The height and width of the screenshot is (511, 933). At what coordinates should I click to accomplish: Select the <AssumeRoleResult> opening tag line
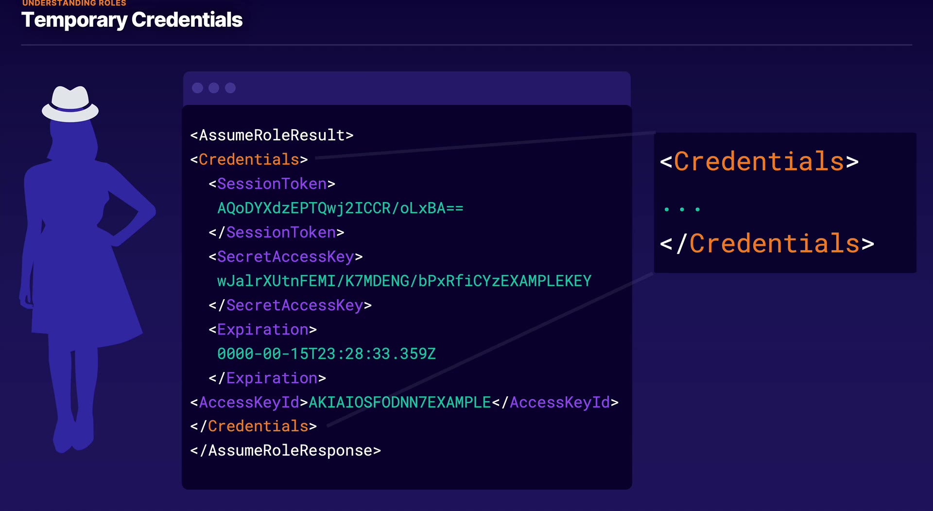click(272, 135)
